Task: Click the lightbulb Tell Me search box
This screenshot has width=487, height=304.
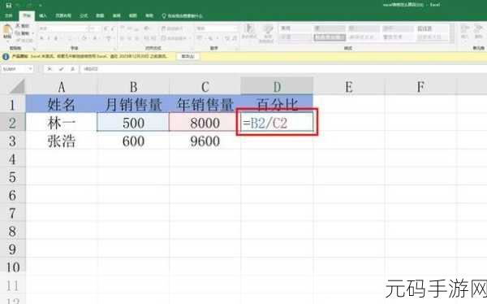Action: (182, 16)
